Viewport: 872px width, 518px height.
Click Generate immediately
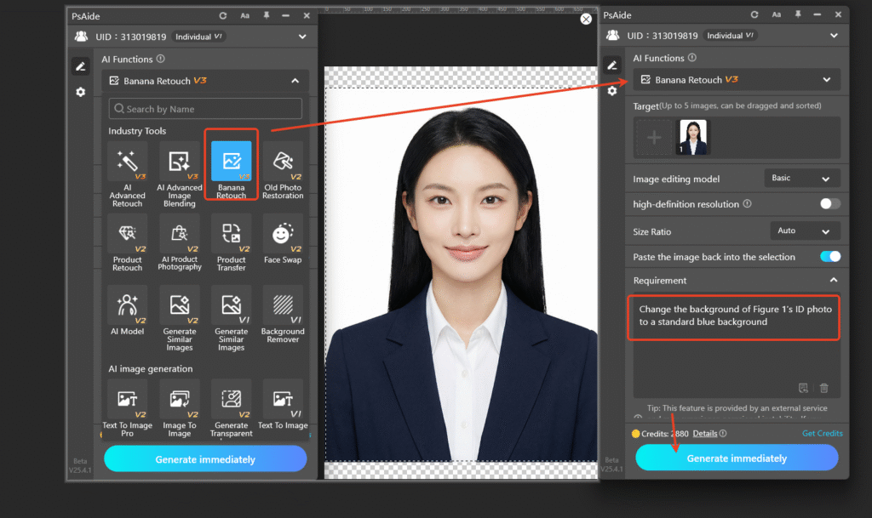tap(736, 458)
